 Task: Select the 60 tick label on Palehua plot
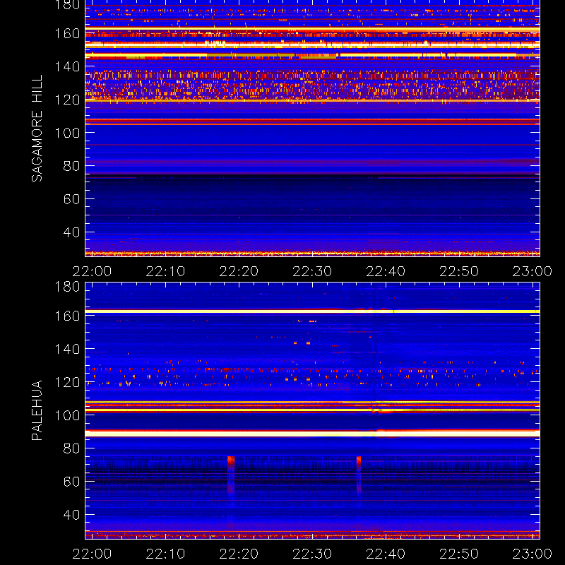coord(71,482)
